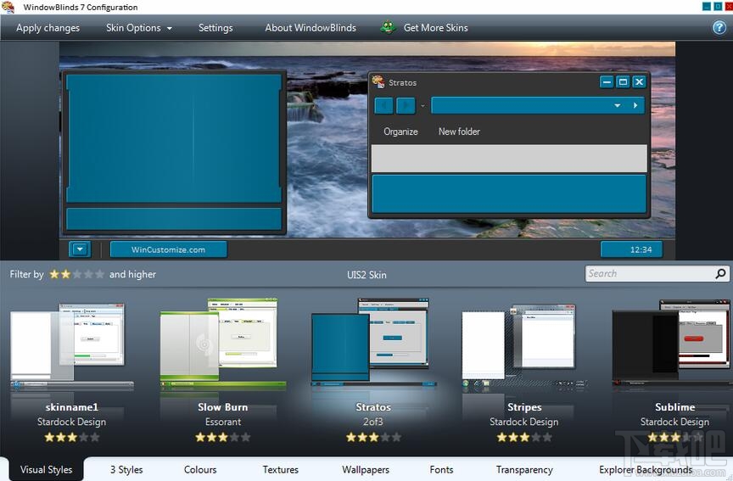Image resolution: width=733 pixels, height=481 pixels.
Task: Click the star rating under Stripes
Action: [524, 438]
